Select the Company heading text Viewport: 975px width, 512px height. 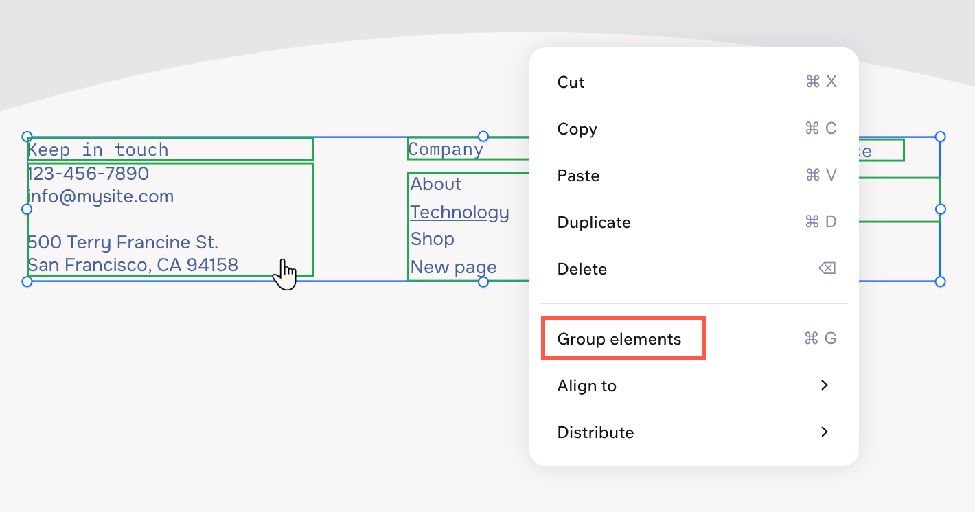[446, 149]
